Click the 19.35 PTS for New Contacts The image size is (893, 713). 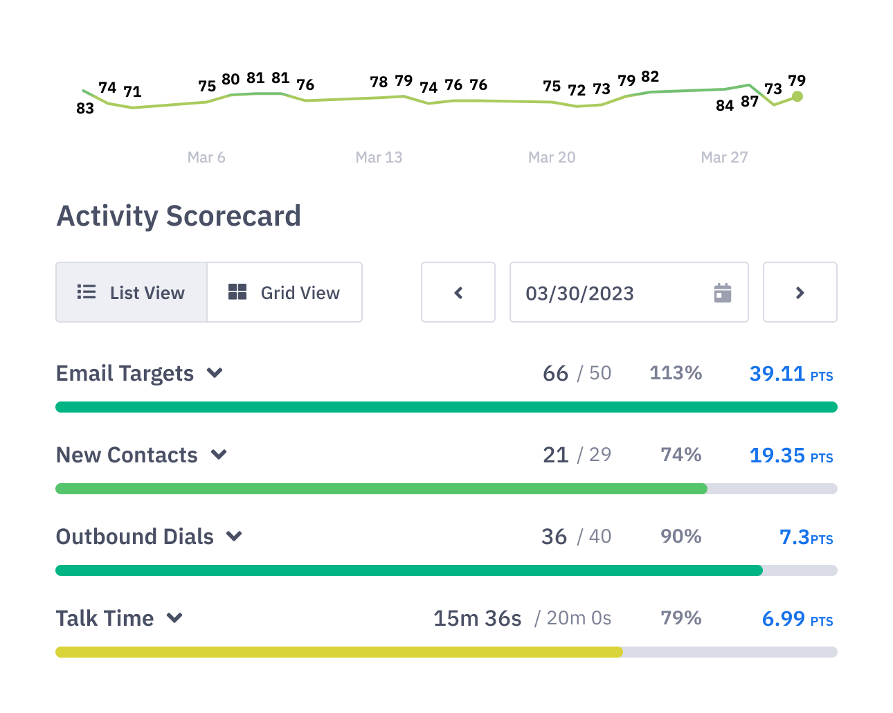tap(790, 455)
